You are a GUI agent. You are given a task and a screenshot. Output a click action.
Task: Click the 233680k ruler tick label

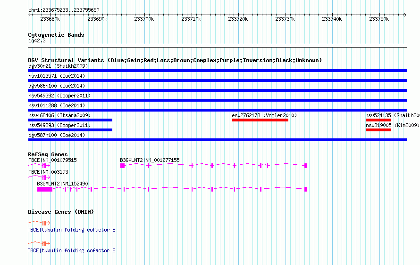(50, 19)
